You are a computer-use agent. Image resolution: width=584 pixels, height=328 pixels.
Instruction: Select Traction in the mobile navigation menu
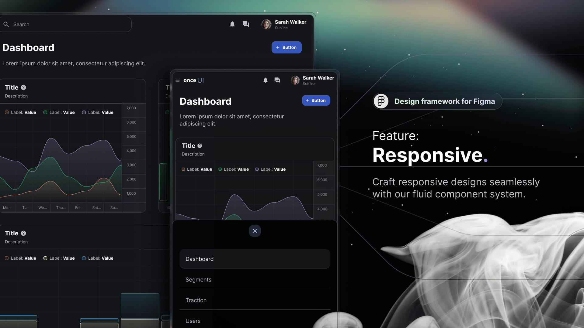(255, 300)
